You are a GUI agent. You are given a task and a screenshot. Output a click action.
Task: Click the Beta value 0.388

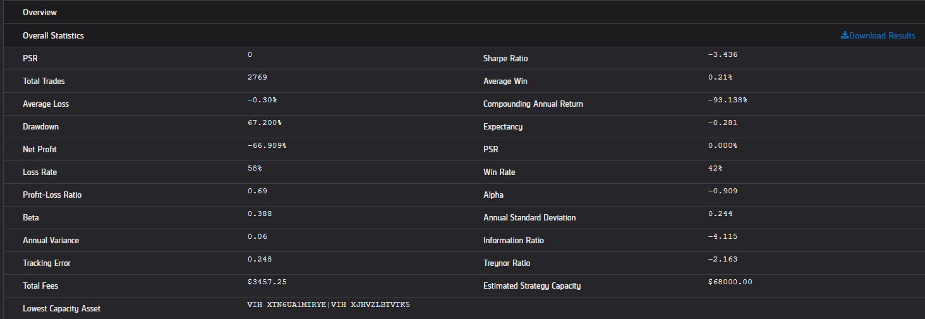[x=260, y=214]
